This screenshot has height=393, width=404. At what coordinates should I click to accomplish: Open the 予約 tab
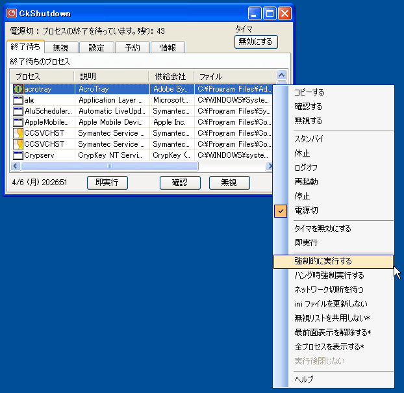(133, 47)
